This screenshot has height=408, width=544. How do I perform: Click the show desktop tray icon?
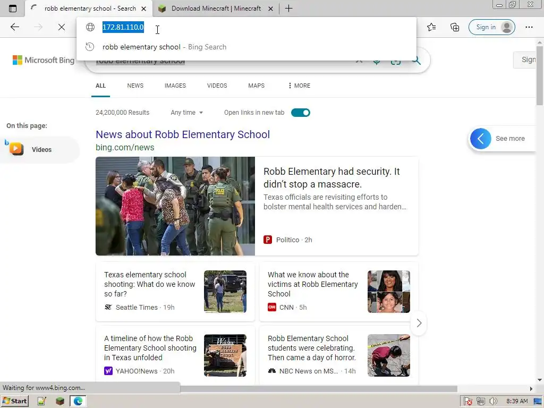click(538, 402)
